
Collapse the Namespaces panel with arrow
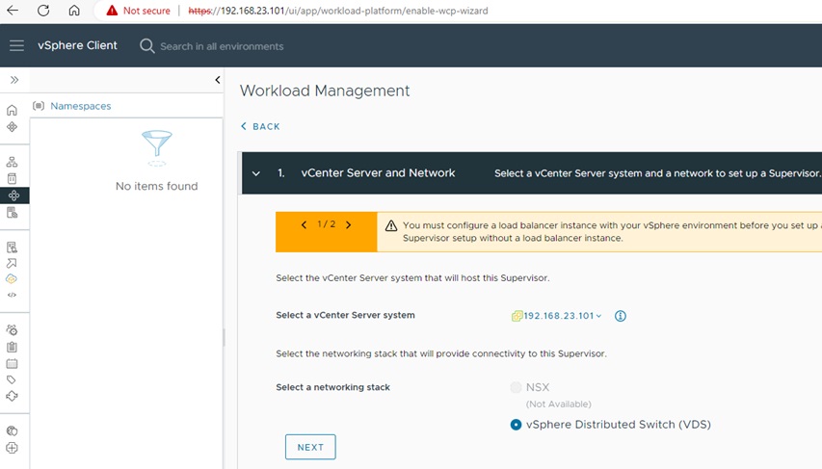217,80
